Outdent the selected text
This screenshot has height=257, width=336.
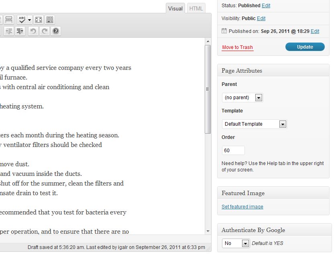(x=9, y=31)
